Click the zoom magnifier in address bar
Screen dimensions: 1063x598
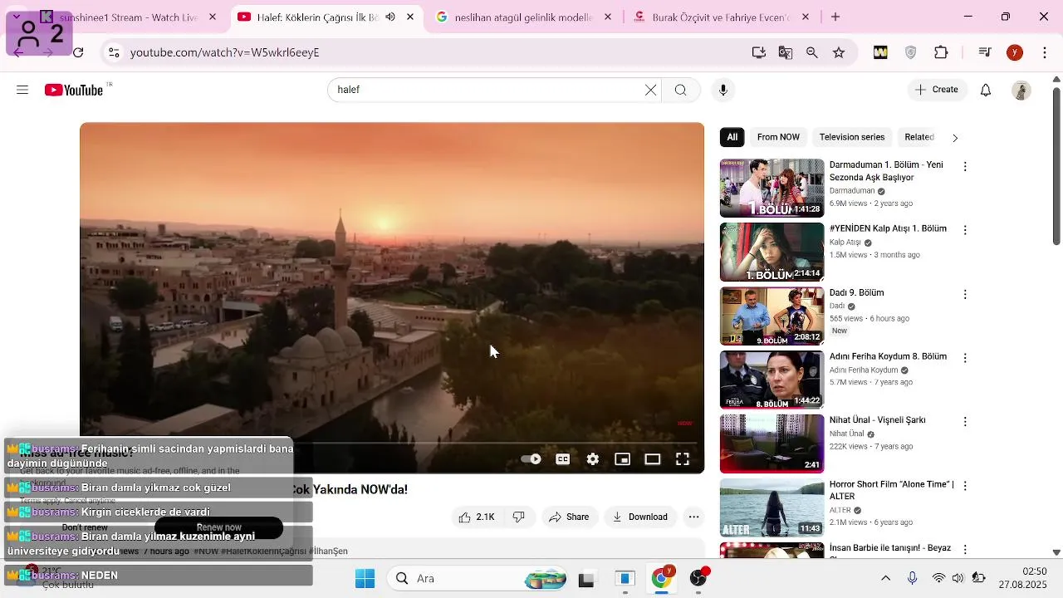click(812, 52)
